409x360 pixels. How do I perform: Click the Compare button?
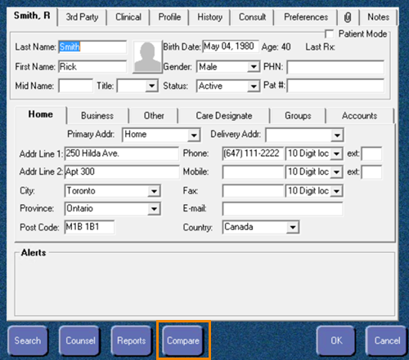pyautogui.click(x=183, y=340)
